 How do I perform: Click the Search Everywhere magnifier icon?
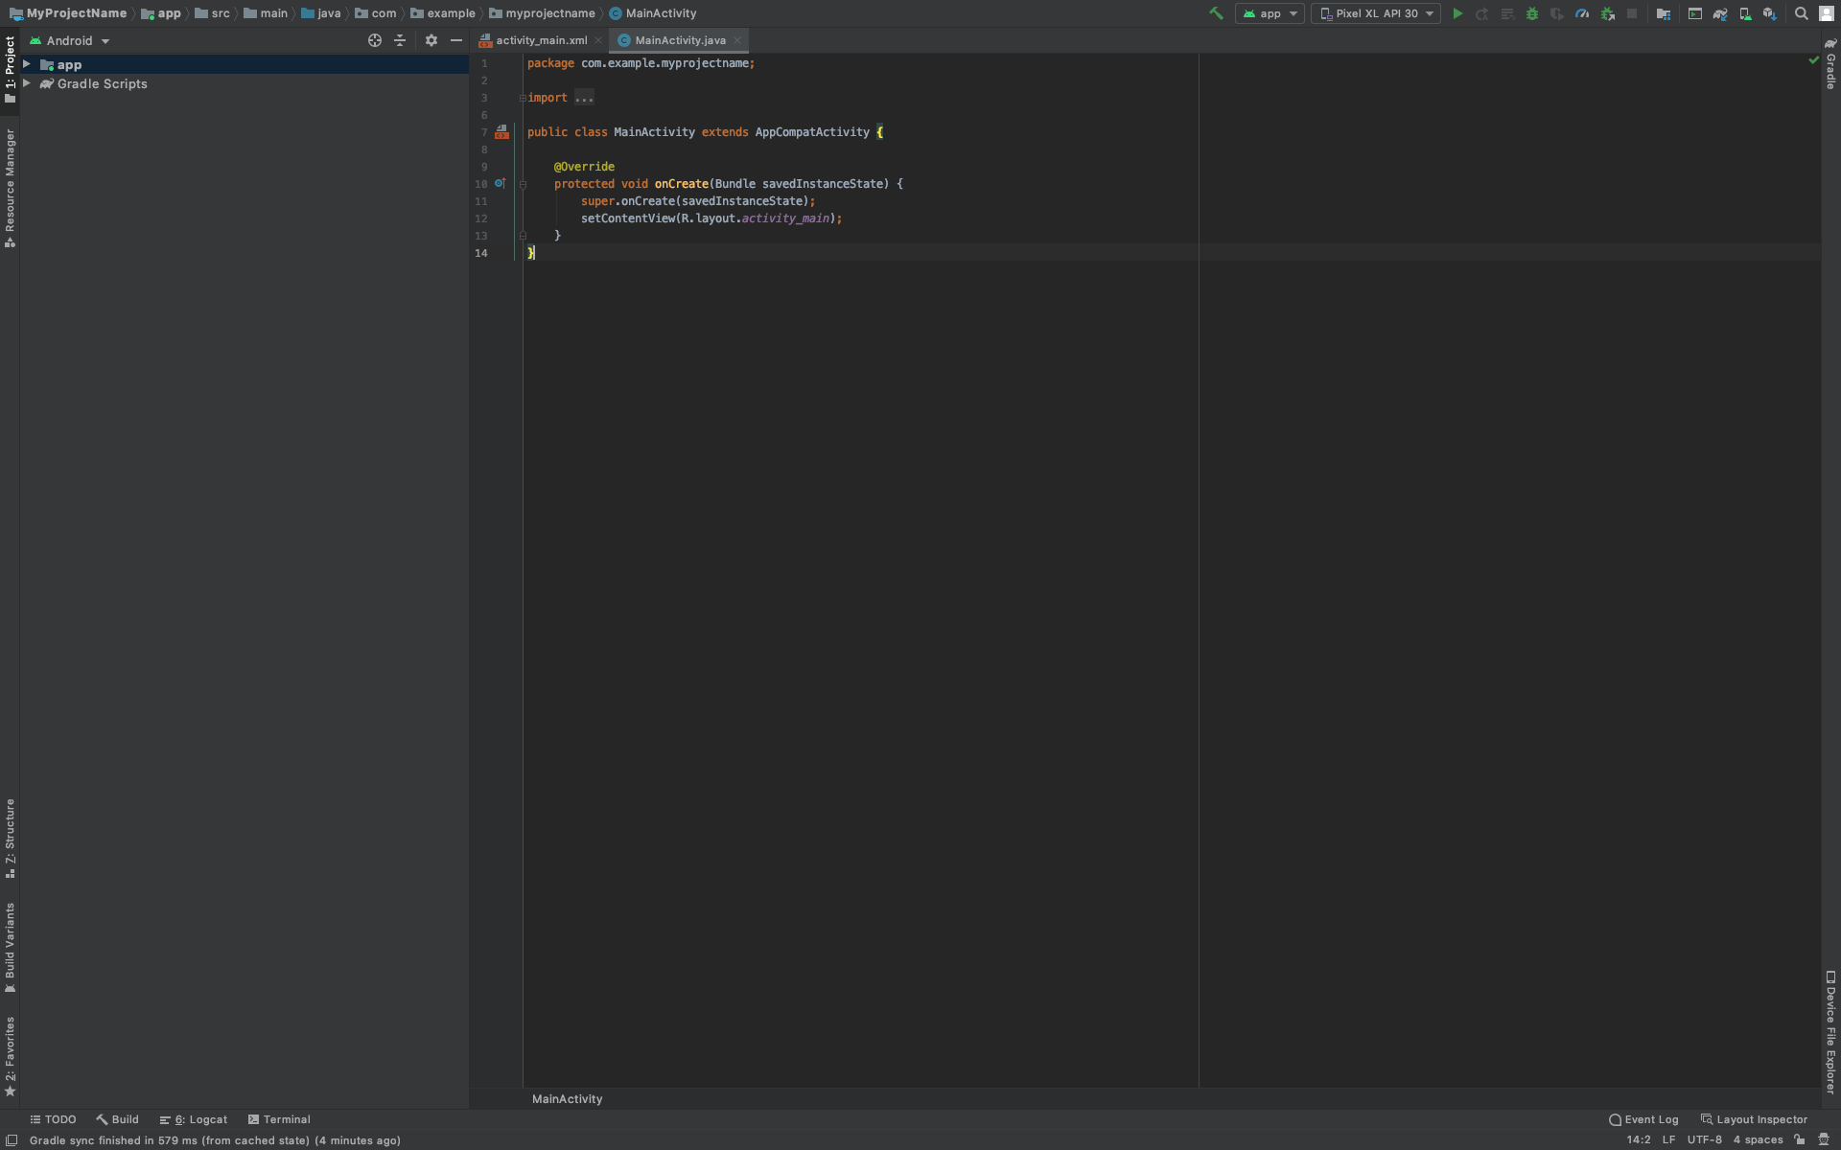pyautogui.click(x=1802, y=13)
